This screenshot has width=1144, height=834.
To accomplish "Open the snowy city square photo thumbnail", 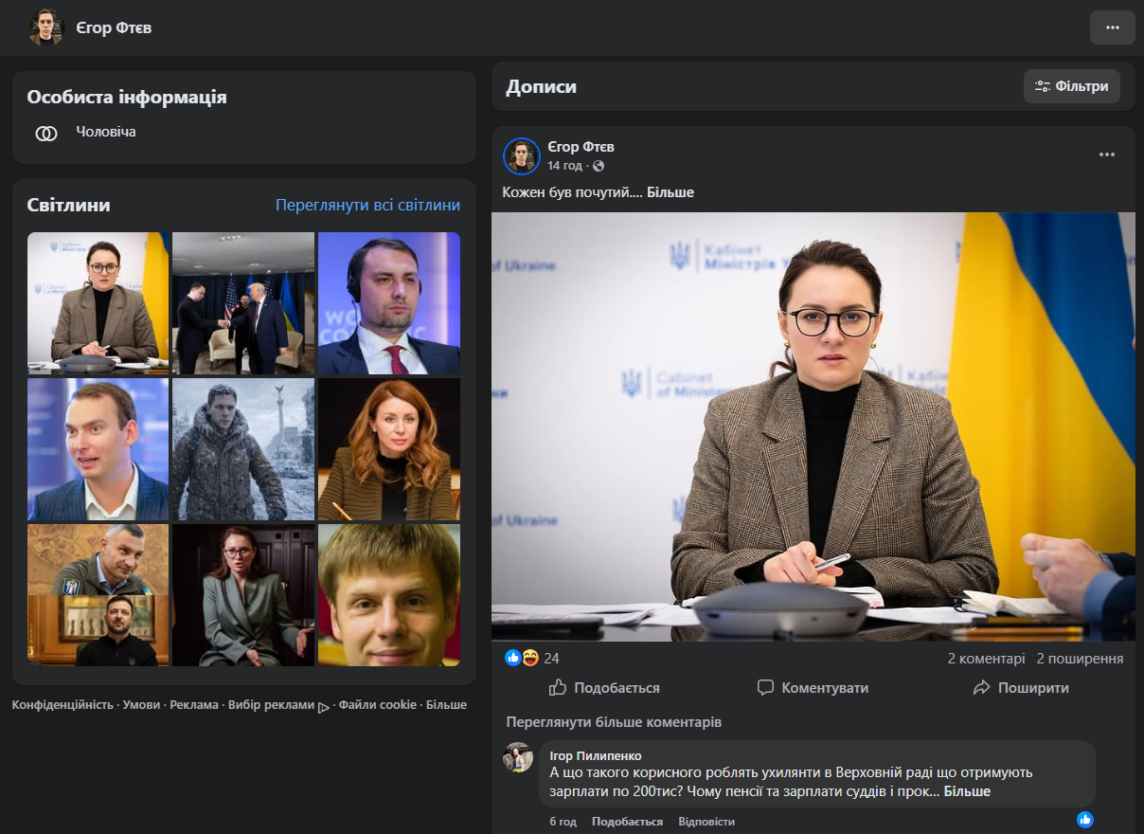I will pyautogui.click(x=243, y=449).
